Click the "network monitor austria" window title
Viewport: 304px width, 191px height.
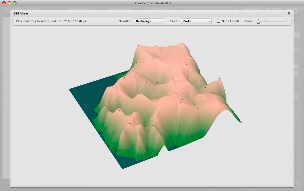point(152,3)
